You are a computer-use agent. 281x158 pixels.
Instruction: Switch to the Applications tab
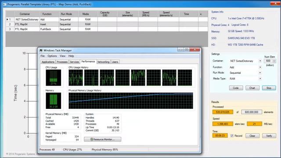pyautogui.click(x=48, y=62)
